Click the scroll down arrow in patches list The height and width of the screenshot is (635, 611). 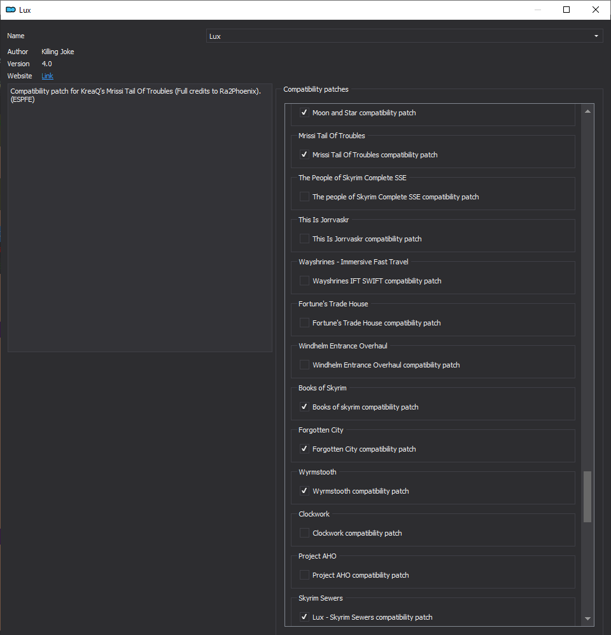[587, 618]
